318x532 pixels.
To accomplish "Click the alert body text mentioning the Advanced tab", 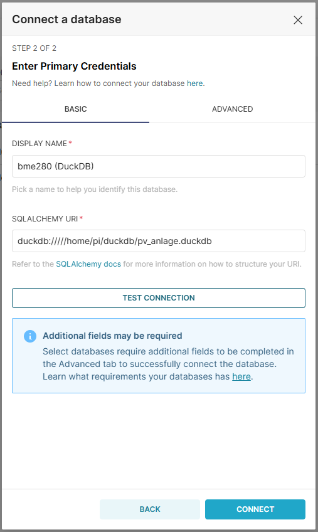I will [x=168, y=364].
